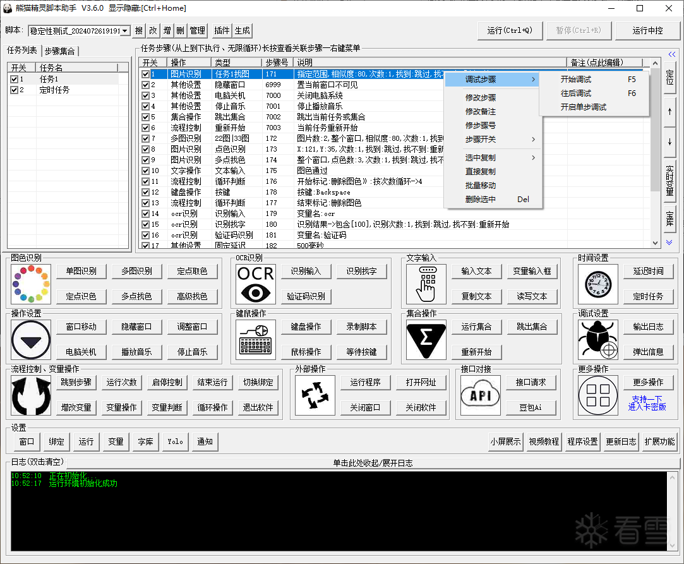
Task: Collapse or expand the log bar
Action: tap(373, 463)
